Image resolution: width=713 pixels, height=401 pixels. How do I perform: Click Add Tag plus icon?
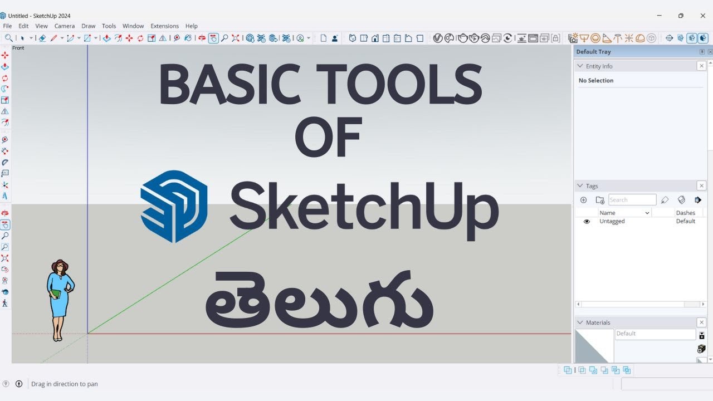(x=583, y=200)
